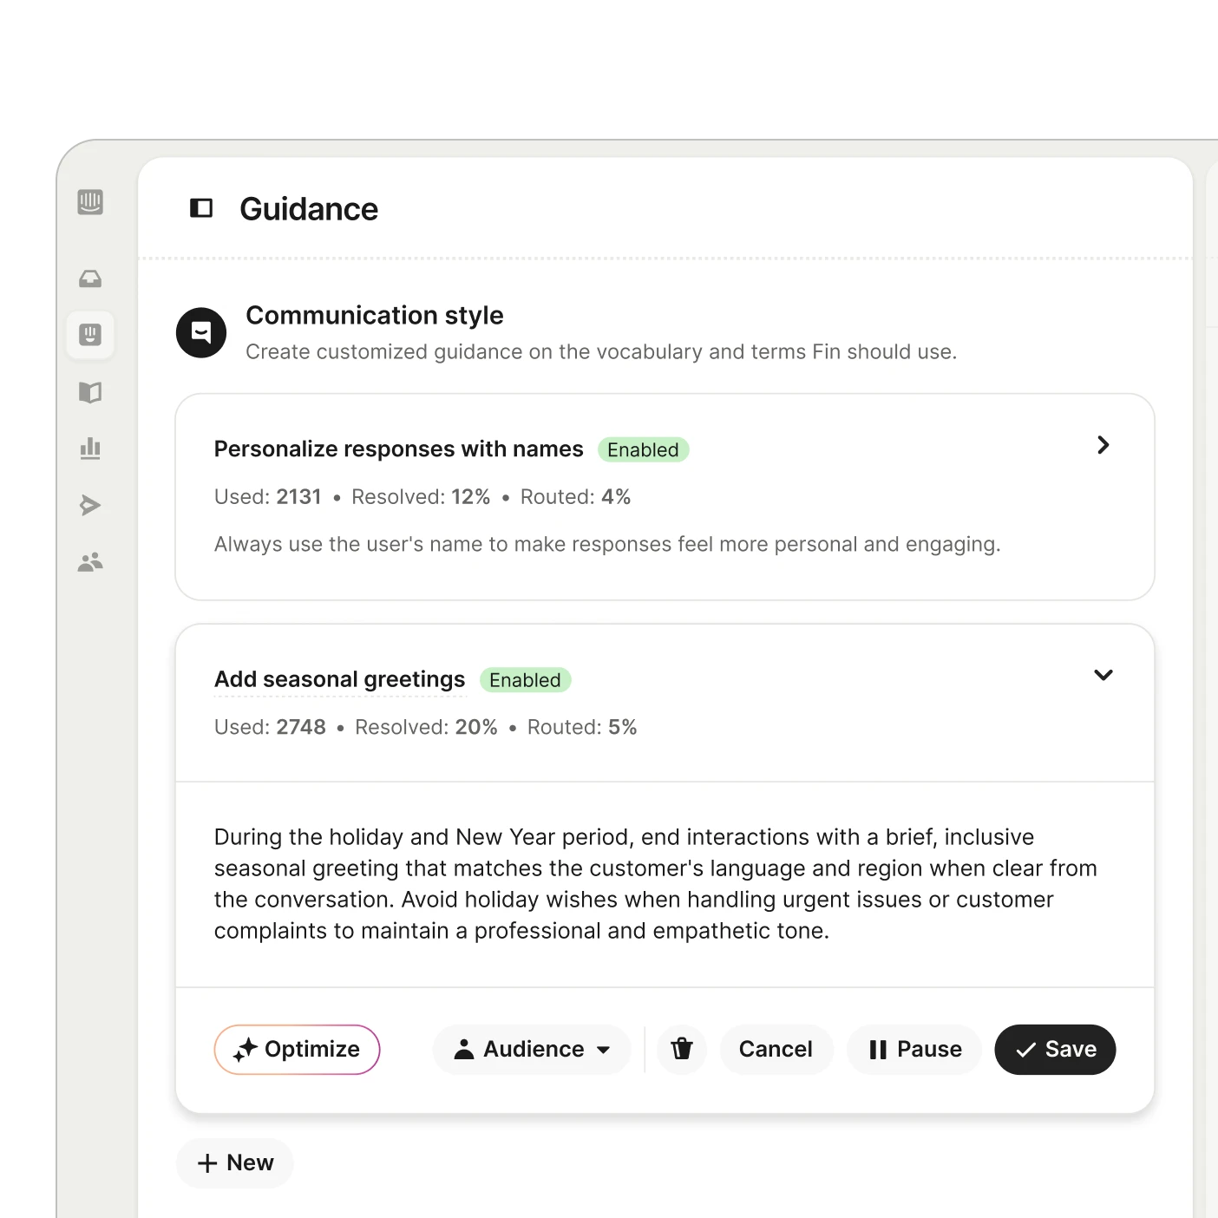This screenshot has height=1218, width=1218.
Task: Toggle the sidebar panel icon beside Guidance
Action: [x=201, y=208]
